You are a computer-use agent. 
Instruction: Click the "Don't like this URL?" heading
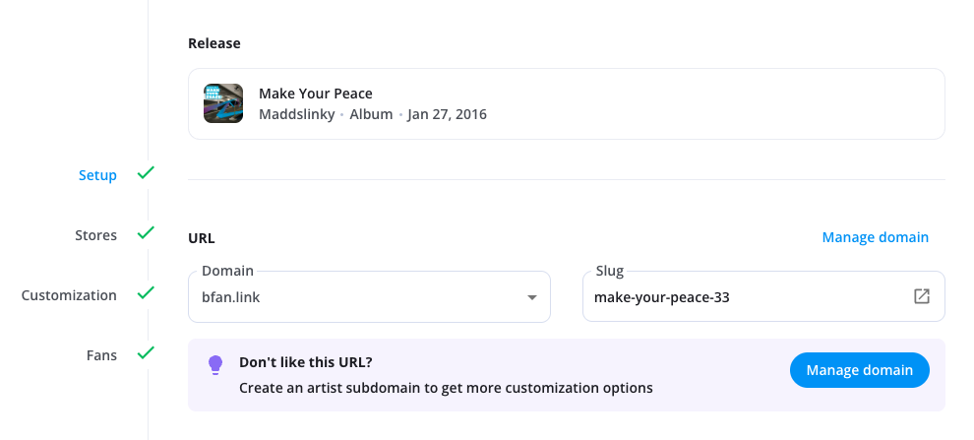click(x=306, y=362)
